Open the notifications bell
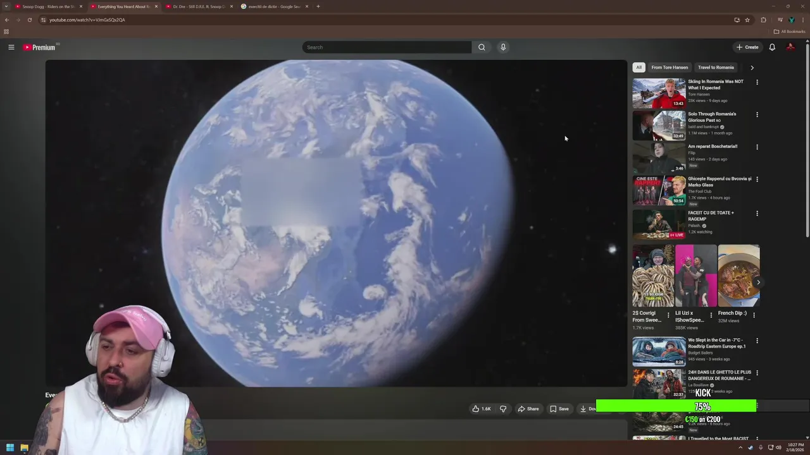Screen dimensions: 810x455 pyautogui.click(x=772, y=47)
